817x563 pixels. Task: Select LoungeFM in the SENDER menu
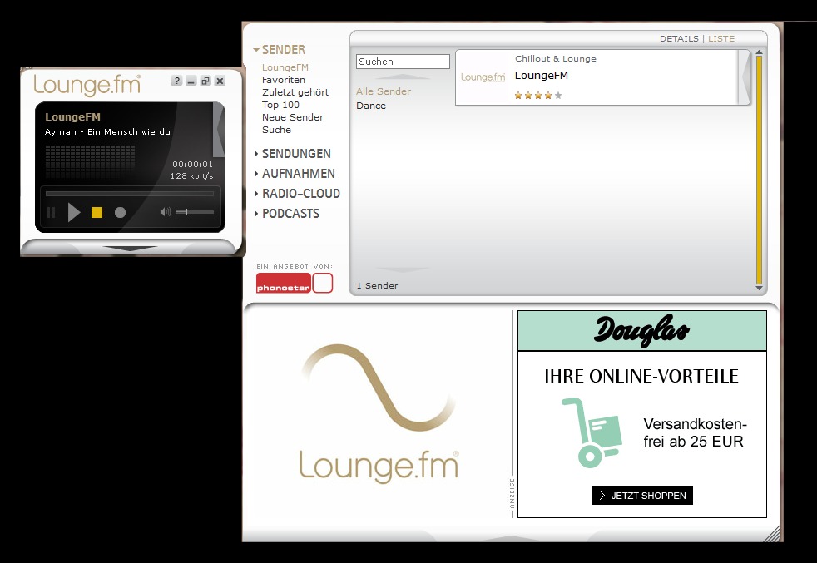click(285, 67)
